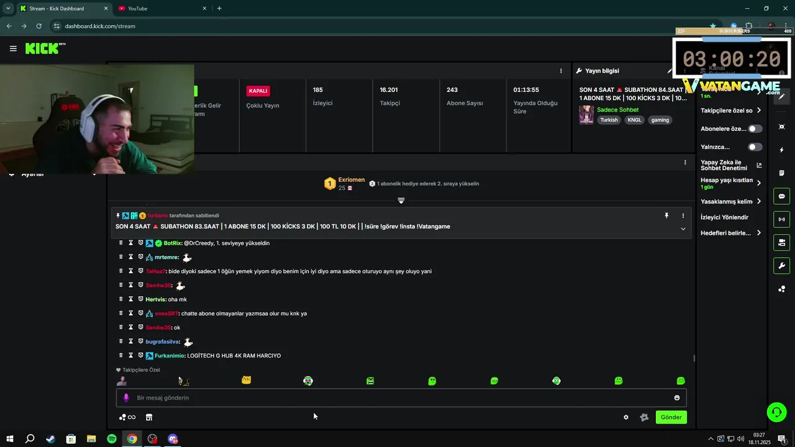
Task: Ban bugrafasilva with the shield icon
Action: tap(140, 341)
